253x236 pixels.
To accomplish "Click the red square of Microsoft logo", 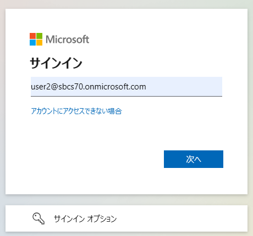I will [32, 36].
